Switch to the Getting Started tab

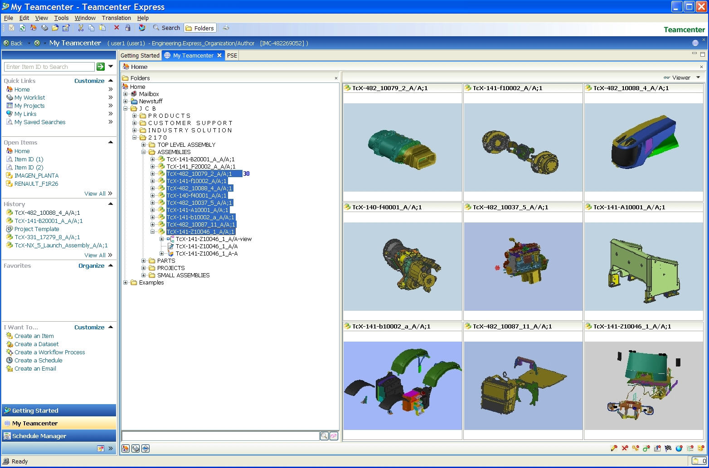click(140, 55)
